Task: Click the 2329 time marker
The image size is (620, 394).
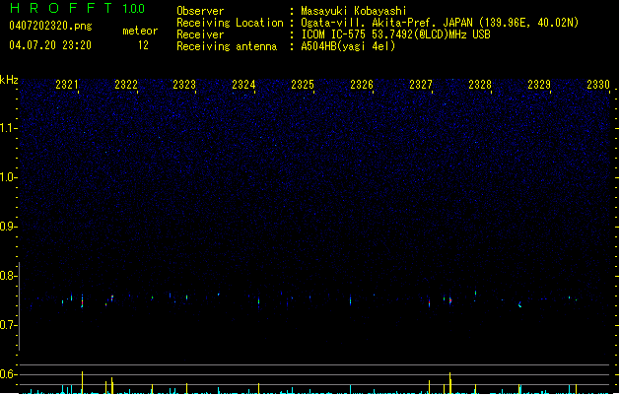Action: [x=539, y=85]
